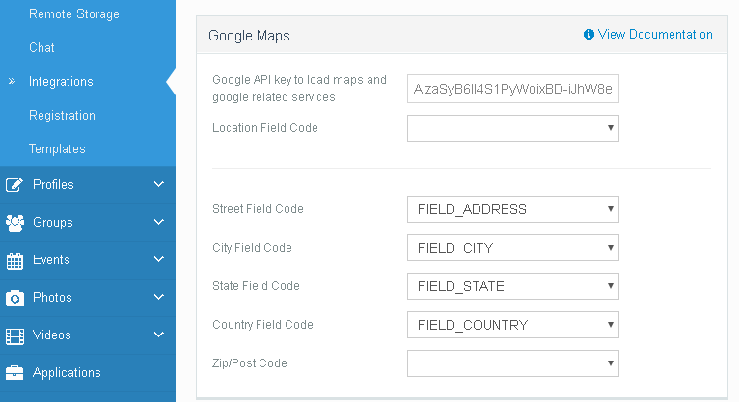Click the Videos film icon

point(14,335)
